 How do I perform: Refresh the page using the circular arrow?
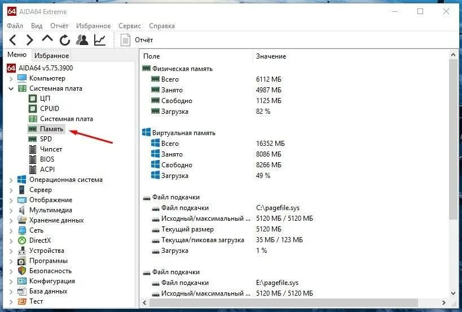pos(65,40)
